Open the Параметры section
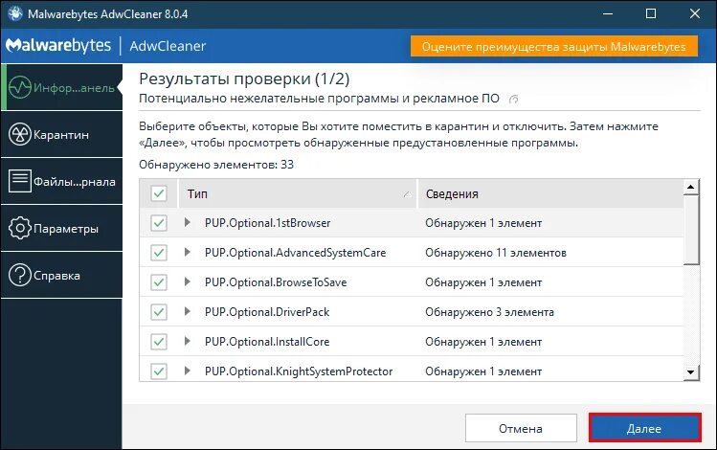This screenshot has width=717, height=450. (61, 228)
